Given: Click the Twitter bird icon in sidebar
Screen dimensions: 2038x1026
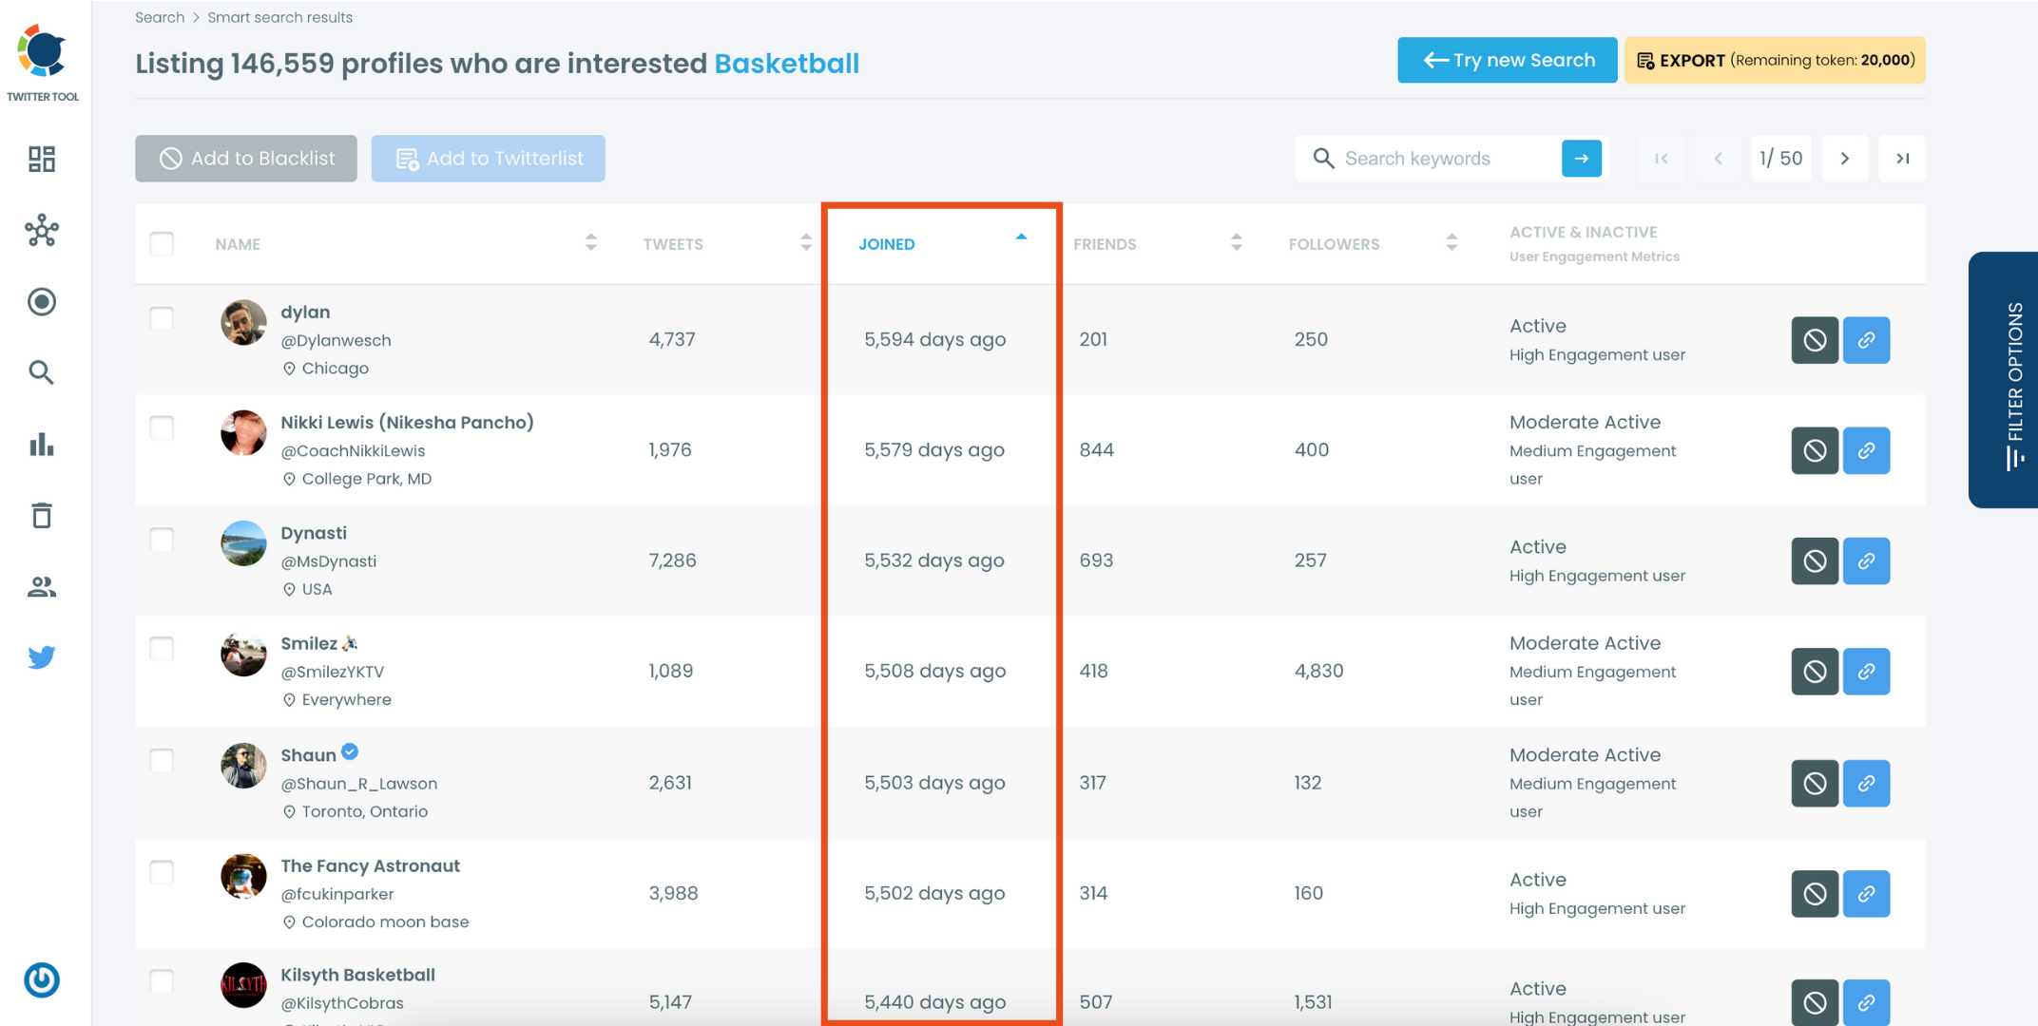Looking at the screenshot, I should [42, 656].
